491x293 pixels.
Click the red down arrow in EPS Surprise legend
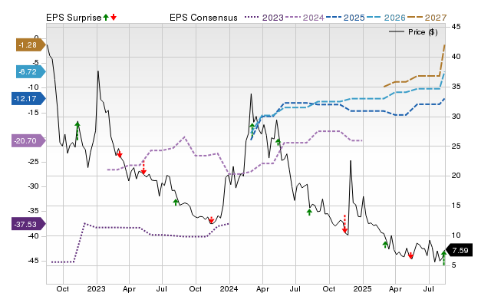coord(114,17)
